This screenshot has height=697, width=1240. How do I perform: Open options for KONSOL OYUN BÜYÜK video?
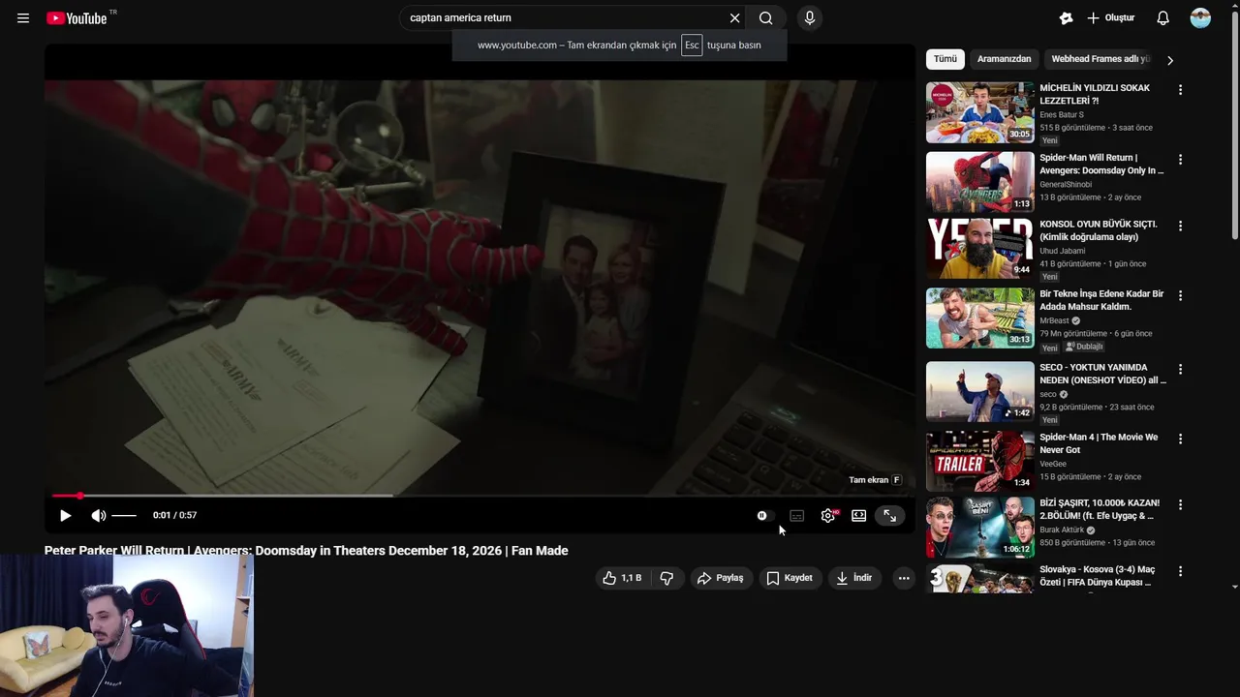tap(1180, 226)
